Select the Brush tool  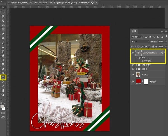pyautogui.click(x=3, y=42)
